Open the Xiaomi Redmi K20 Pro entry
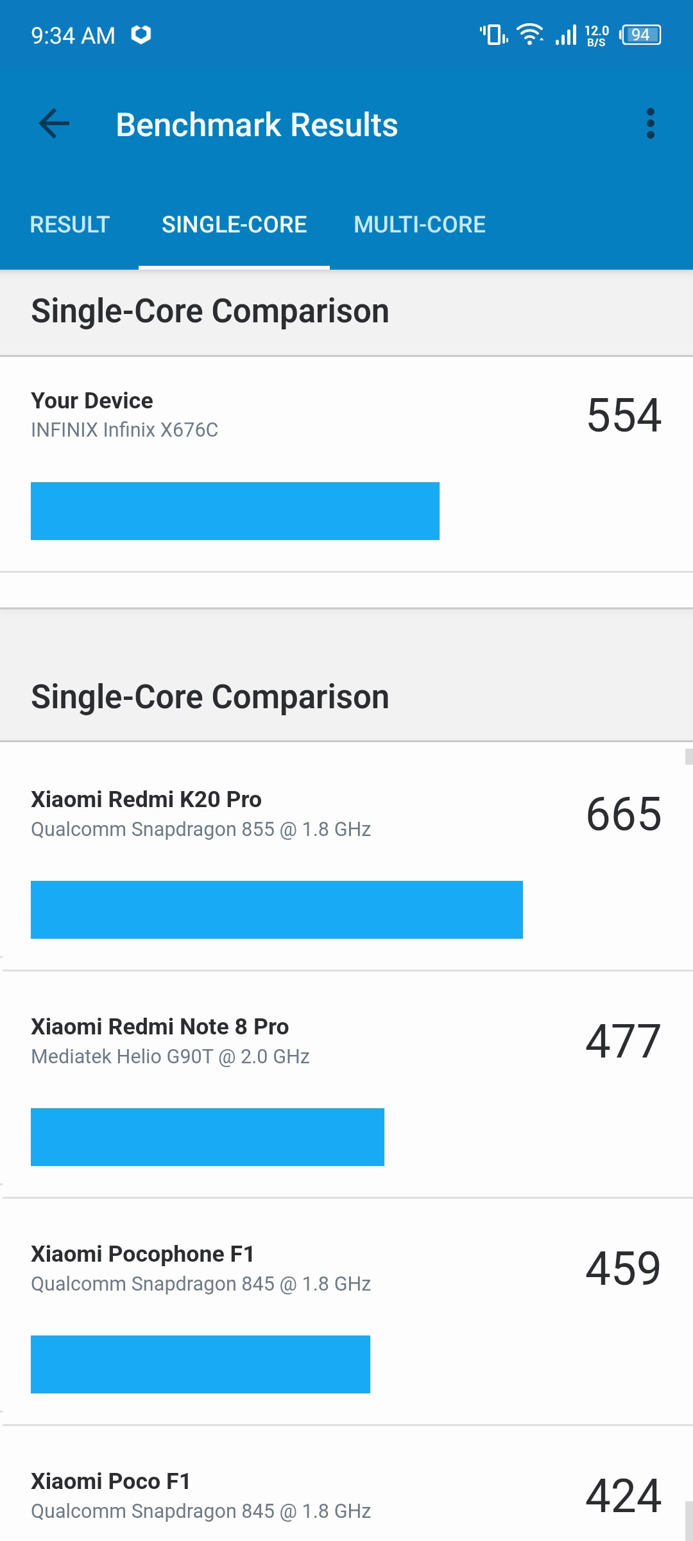Image resolution: width=693 pixels, height=1541 pixels. tap(346, 857)
